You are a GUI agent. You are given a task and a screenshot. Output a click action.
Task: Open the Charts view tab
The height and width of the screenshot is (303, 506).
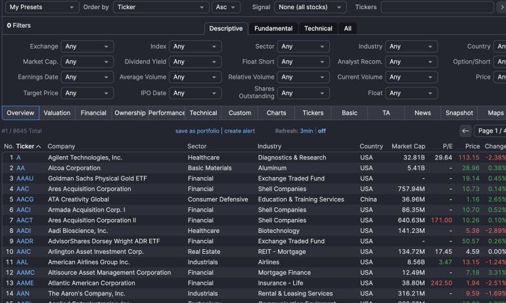click(277, 113)
